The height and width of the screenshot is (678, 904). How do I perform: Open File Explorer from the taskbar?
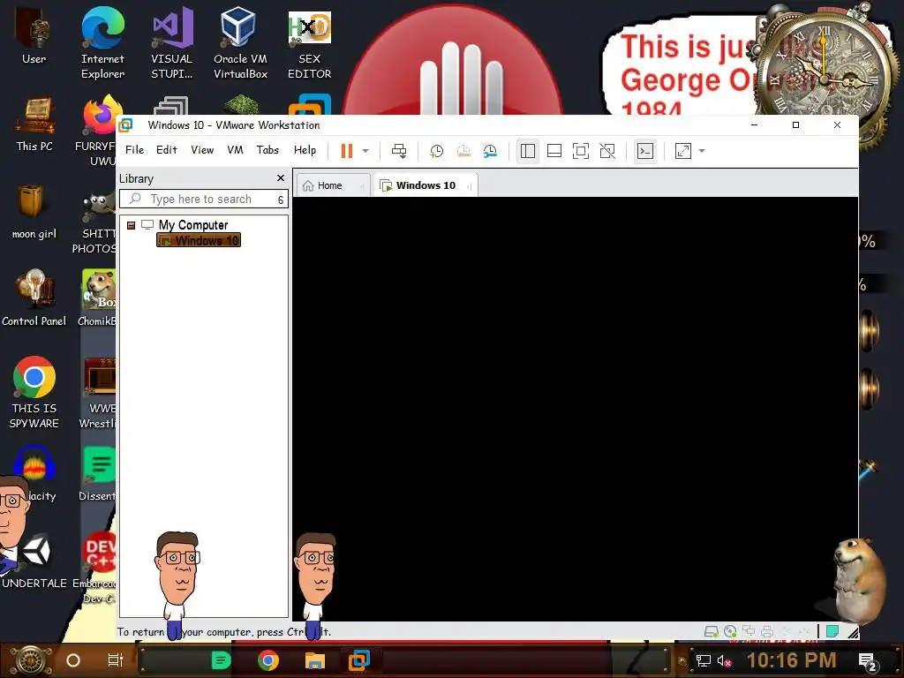315,660
